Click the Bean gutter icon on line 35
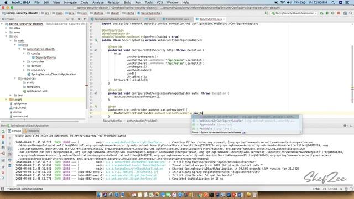Screen dimensions: 354x199 point(96,106)
